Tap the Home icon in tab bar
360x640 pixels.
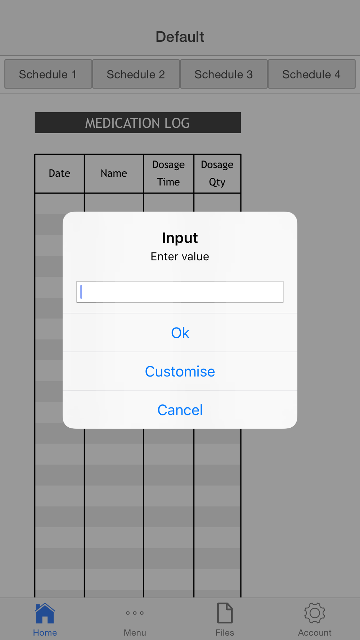pos(45,613)
